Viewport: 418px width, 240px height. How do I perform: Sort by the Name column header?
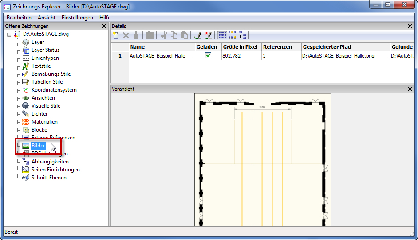[x=161, y=47]
